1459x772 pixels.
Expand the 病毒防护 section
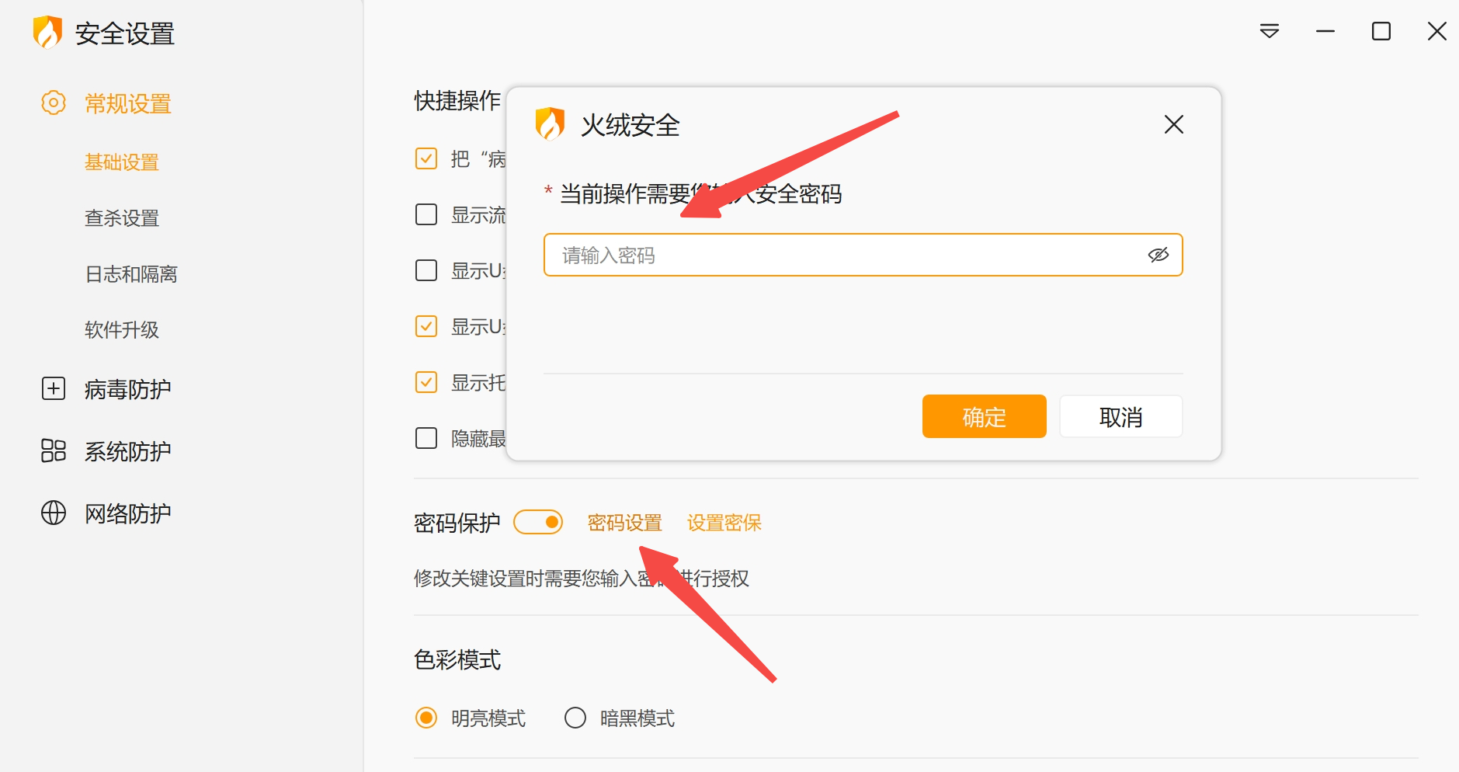[x=127, y=388]
